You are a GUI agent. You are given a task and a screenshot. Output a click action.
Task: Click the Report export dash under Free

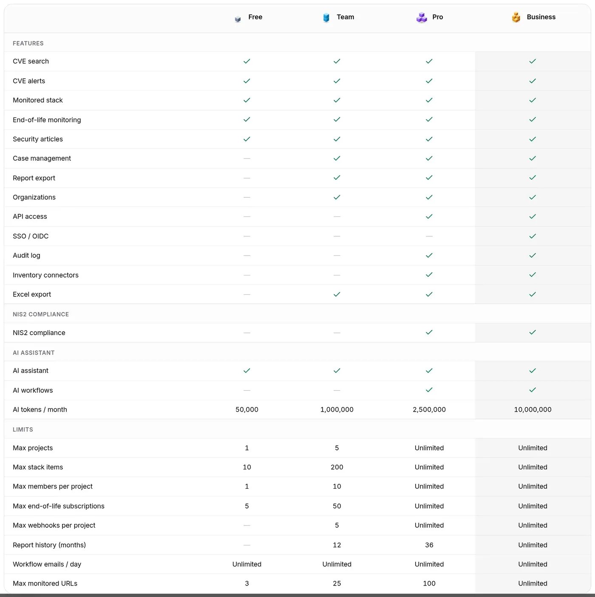pos(247,178)
